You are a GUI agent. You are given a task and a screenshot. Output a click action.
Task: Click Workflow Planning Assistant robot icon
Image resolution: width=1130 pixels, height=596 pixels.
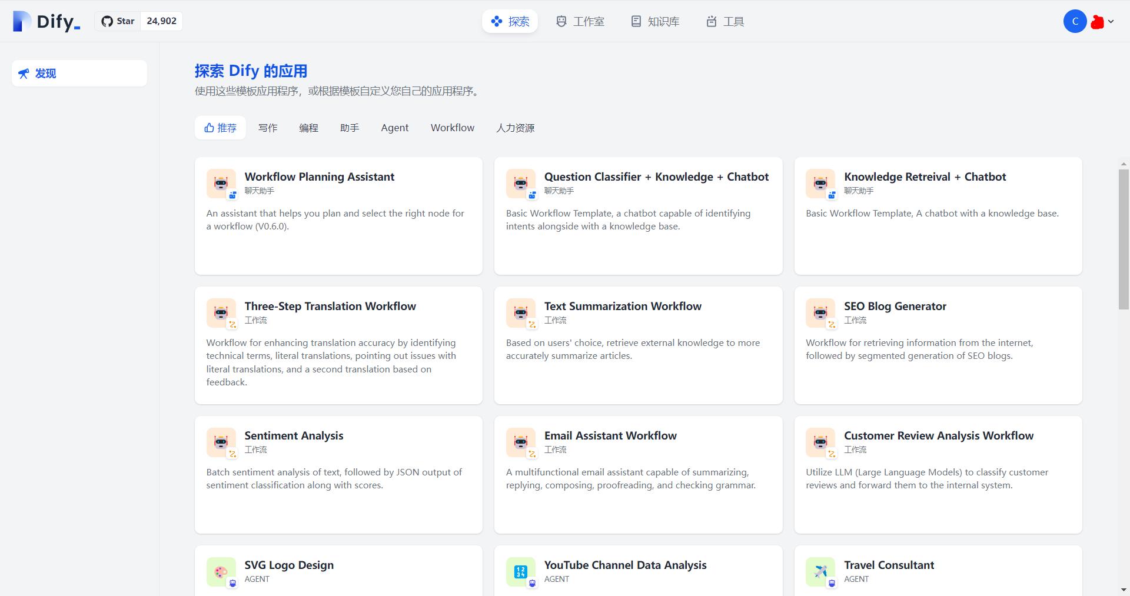coord(221,184)
